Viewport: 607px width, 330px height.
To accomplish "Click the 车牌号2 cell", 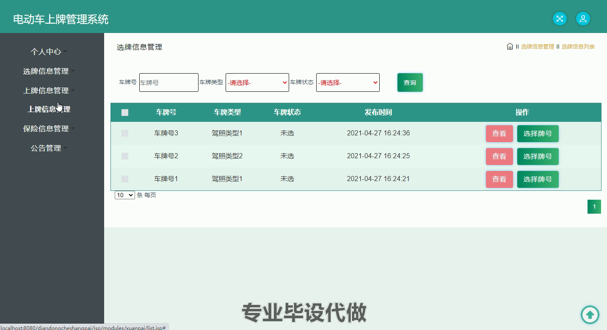I will (x=166, y=156).
